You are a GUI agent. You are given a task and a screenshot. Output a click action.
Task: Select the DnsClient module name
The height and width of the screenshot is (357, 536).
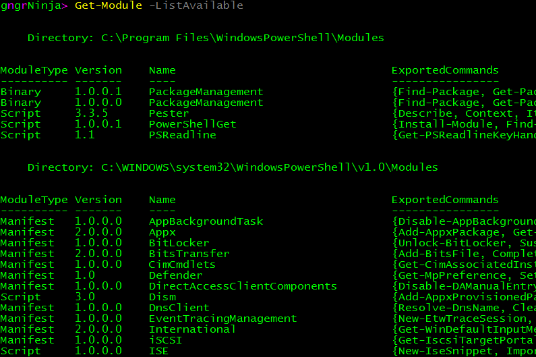[x=179, y=308]
